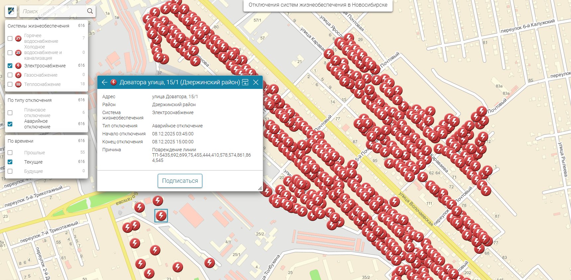571x280 pixels.
Task: Disable the Текущие time filter checkbox
Action: point(10,162)
